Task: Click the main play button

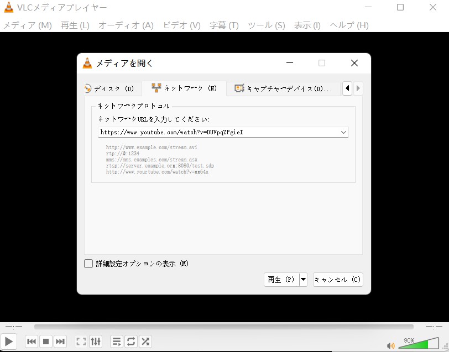Action: (x=9, y=342)
